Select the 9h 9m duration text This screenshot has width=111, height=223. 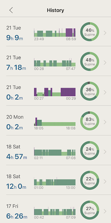15,38
